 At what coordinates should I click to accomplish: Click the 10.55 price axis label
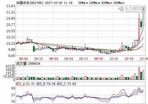pos(11,31)
